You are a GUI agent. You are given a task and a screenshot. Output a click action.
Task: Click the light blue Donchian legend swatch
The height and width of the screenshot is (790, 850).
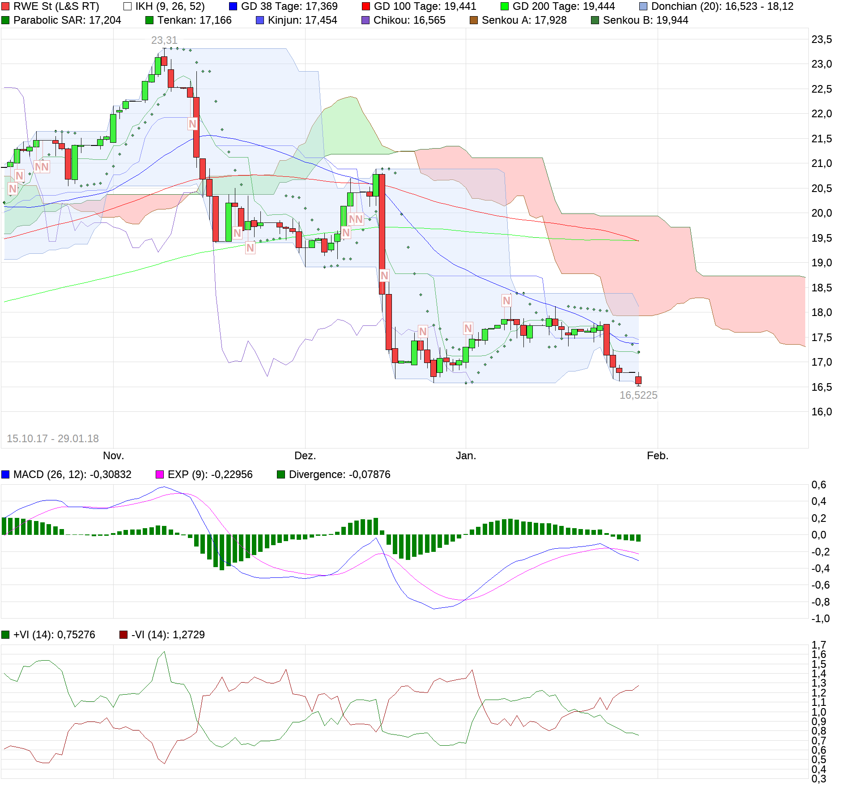coord(643,6)
